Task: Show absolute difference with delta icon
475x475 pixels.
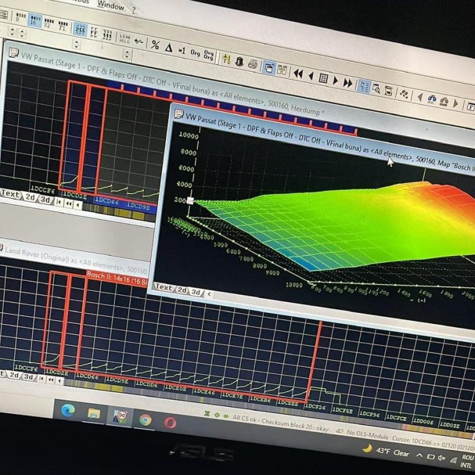Action: pos(168,48)
